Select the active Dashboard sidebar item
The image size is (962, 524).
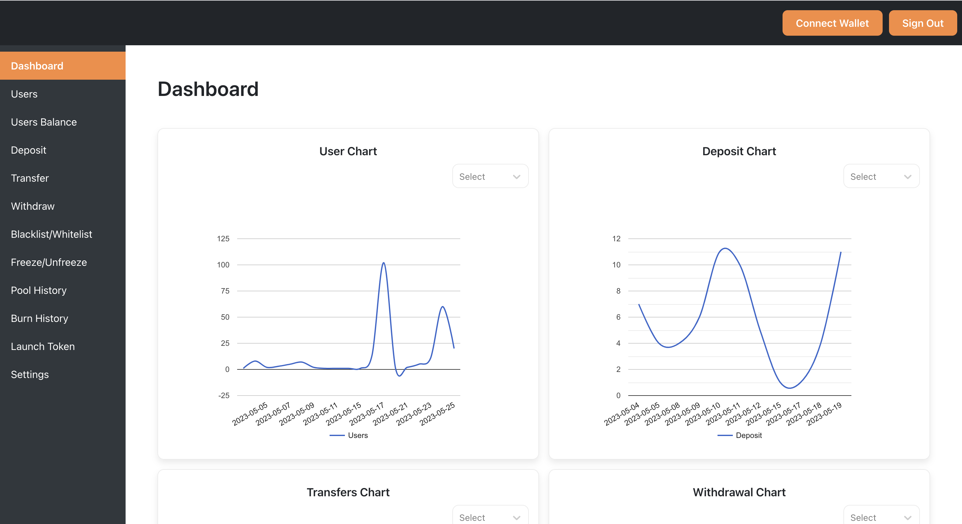pos(37,66)
